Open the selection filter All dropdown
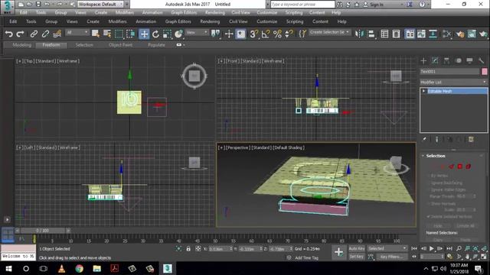This screenshot has height=275, width=490. 77,32
